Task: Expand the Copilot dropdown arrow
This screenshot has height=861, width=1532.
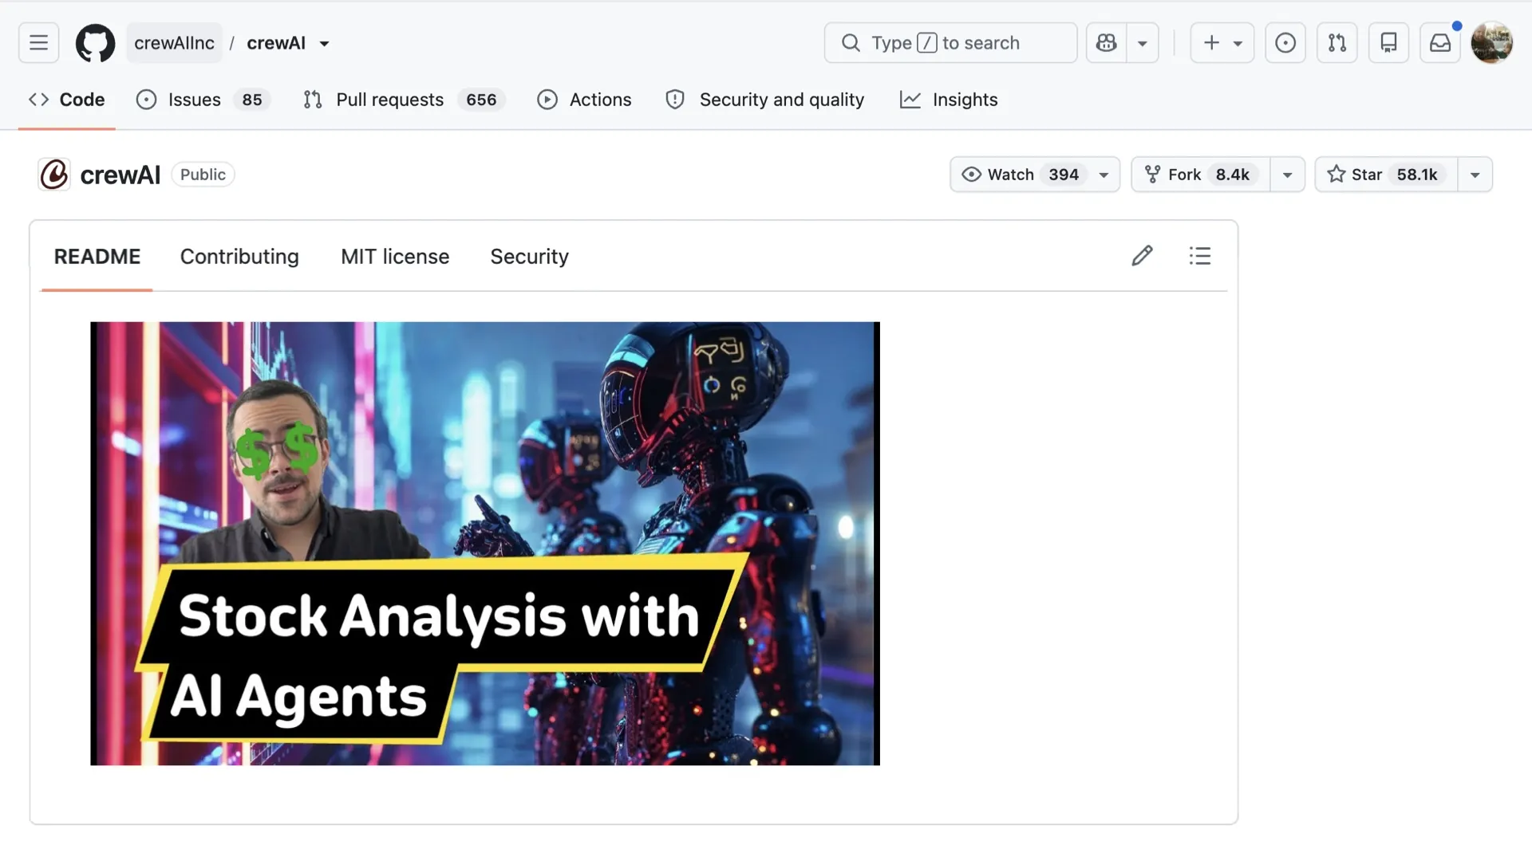Action: pyautogui.click(x=1143, y=43)
